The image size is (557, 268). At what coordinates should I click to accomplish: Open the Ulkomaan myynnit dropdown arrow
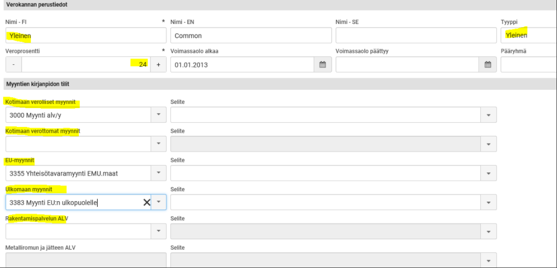tap(159, 203)
